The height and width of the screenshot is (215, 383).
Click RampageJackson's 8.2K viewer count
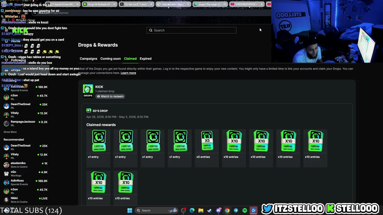click(44, 122)
